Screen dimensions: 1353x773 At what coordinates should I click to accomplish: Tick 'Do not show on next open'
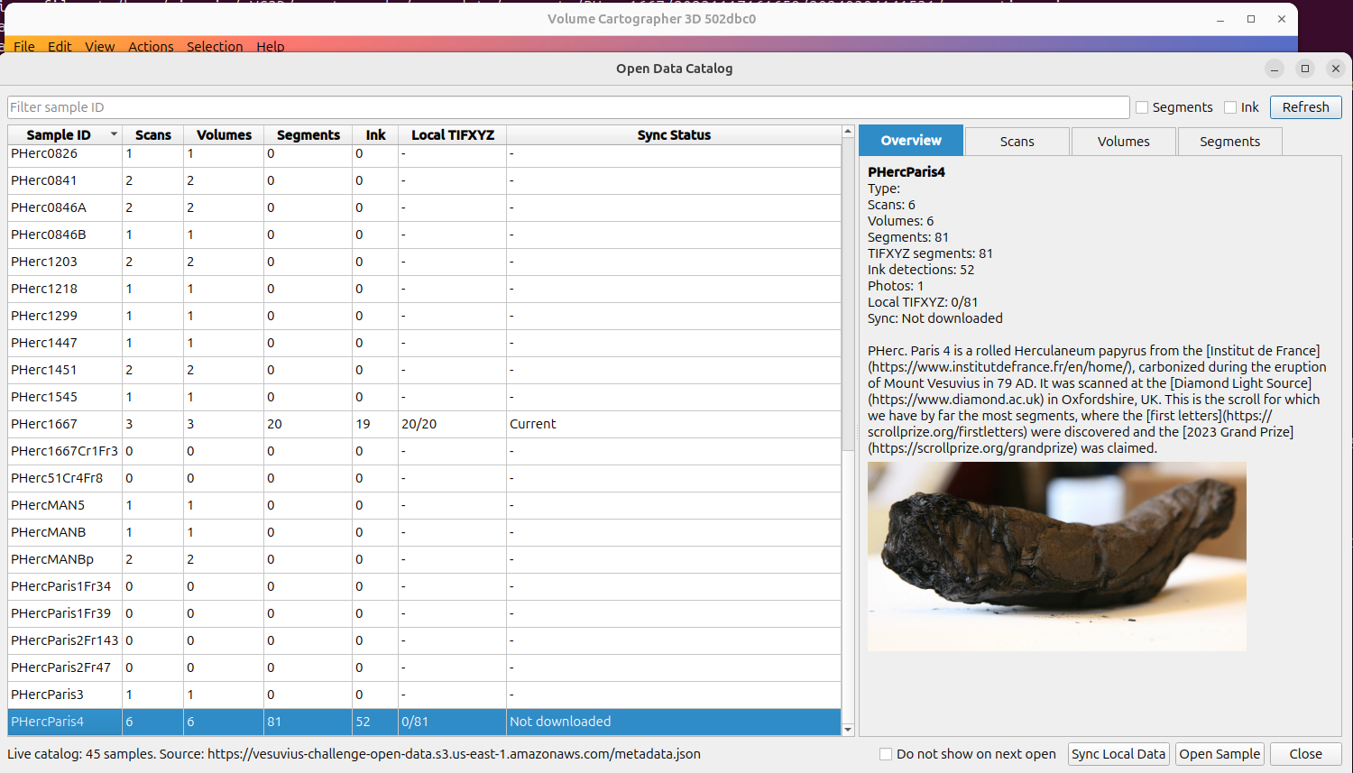pos(886,754)
